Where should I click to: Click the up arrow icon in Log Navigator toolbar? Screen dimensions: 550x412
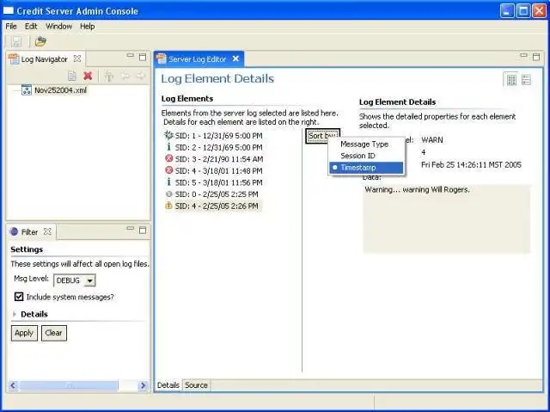tap(109, 76)
